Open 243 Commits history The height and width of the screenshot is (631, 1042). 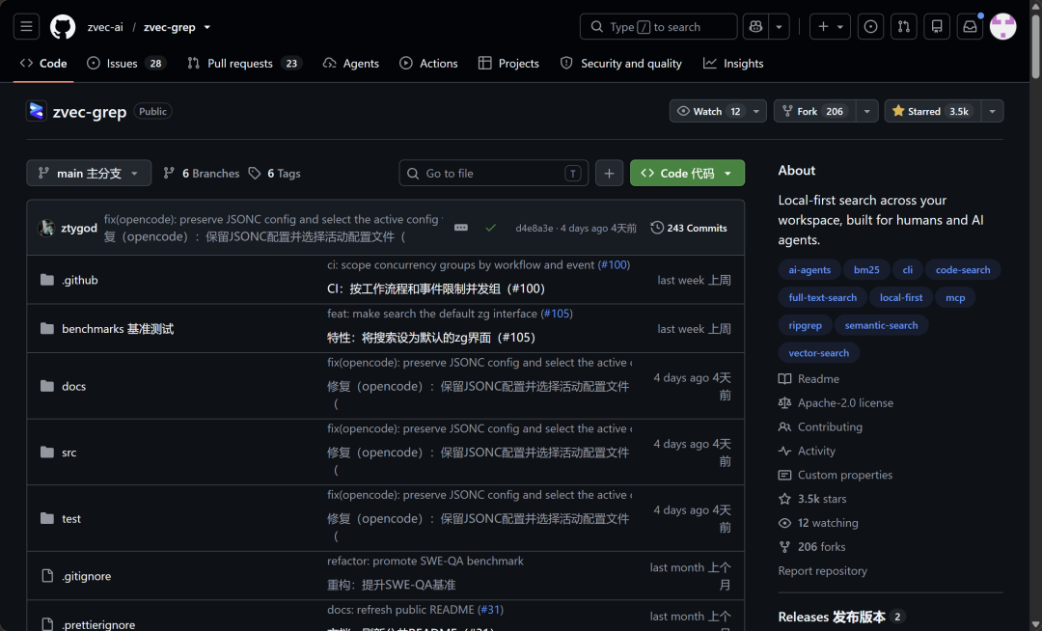(x=689, y=228)
